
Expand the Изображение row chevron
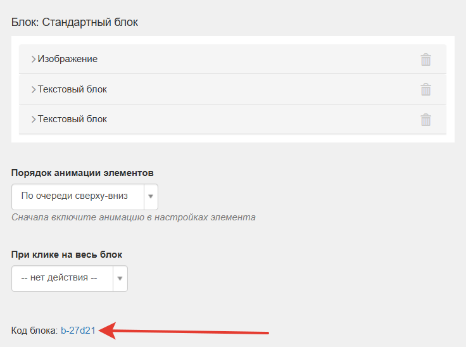point(34,59)
